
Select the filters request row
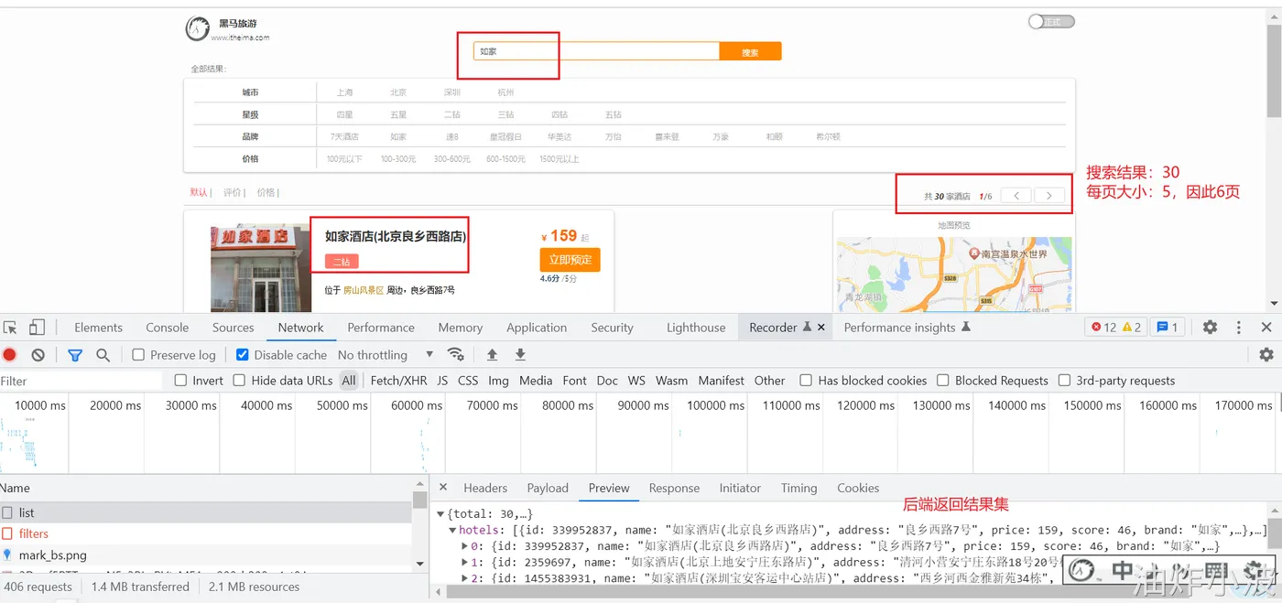click(206, 533)
